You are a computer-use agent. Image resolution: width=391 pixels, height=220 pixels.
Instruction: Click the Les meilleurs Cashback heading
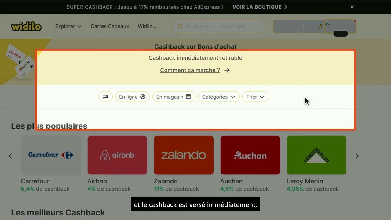(x=58, y=213)
